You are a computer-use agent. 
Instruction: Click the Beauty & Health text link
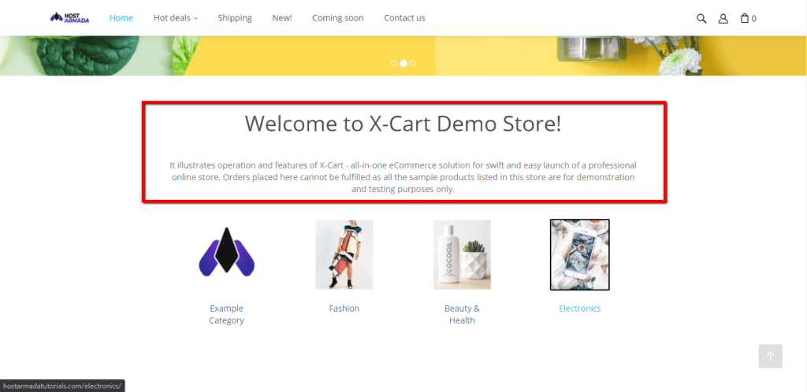(462, 314)
